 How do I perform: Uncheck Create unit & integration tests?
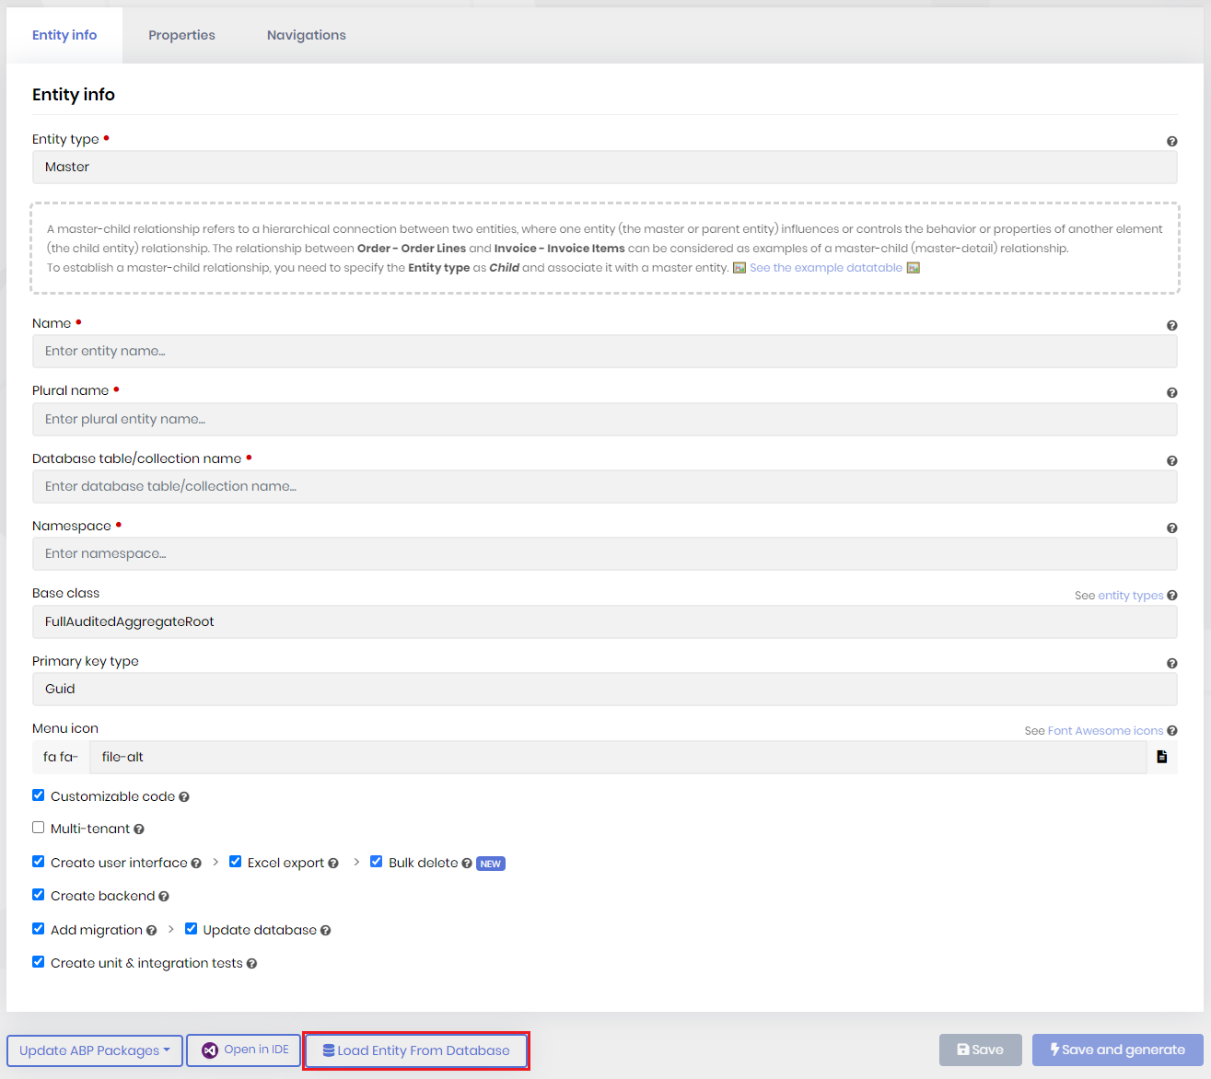pos(38,961)
